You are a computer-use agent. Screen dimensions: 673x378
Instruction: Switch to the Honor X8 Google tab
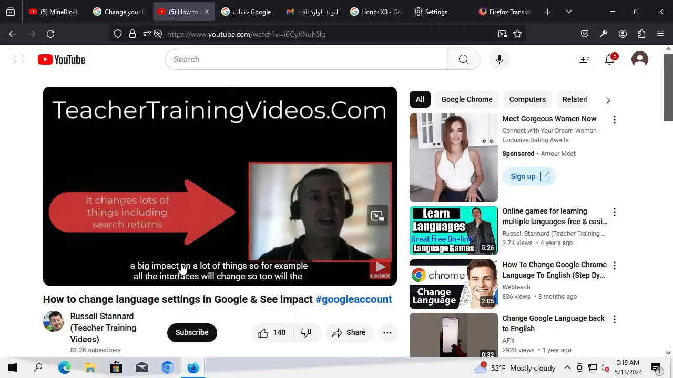376,12
